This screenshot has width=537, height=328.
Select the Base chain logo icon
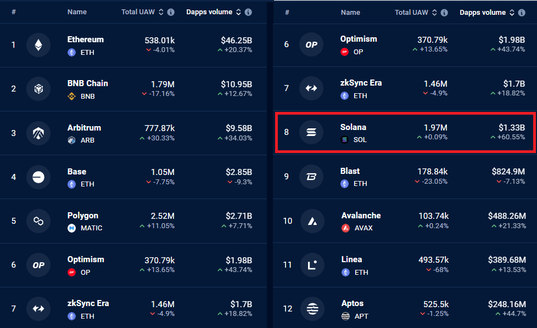(x=38, y=177)
